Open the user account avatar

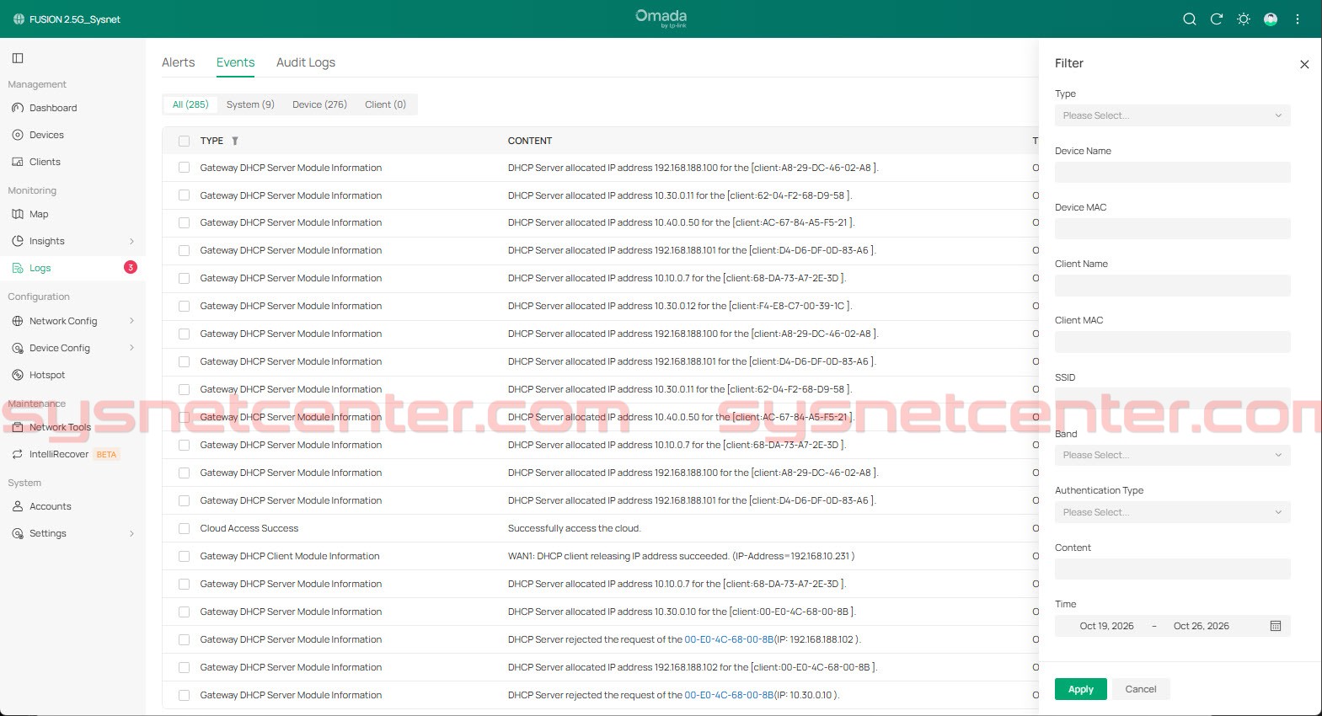tap(1271, 19)
